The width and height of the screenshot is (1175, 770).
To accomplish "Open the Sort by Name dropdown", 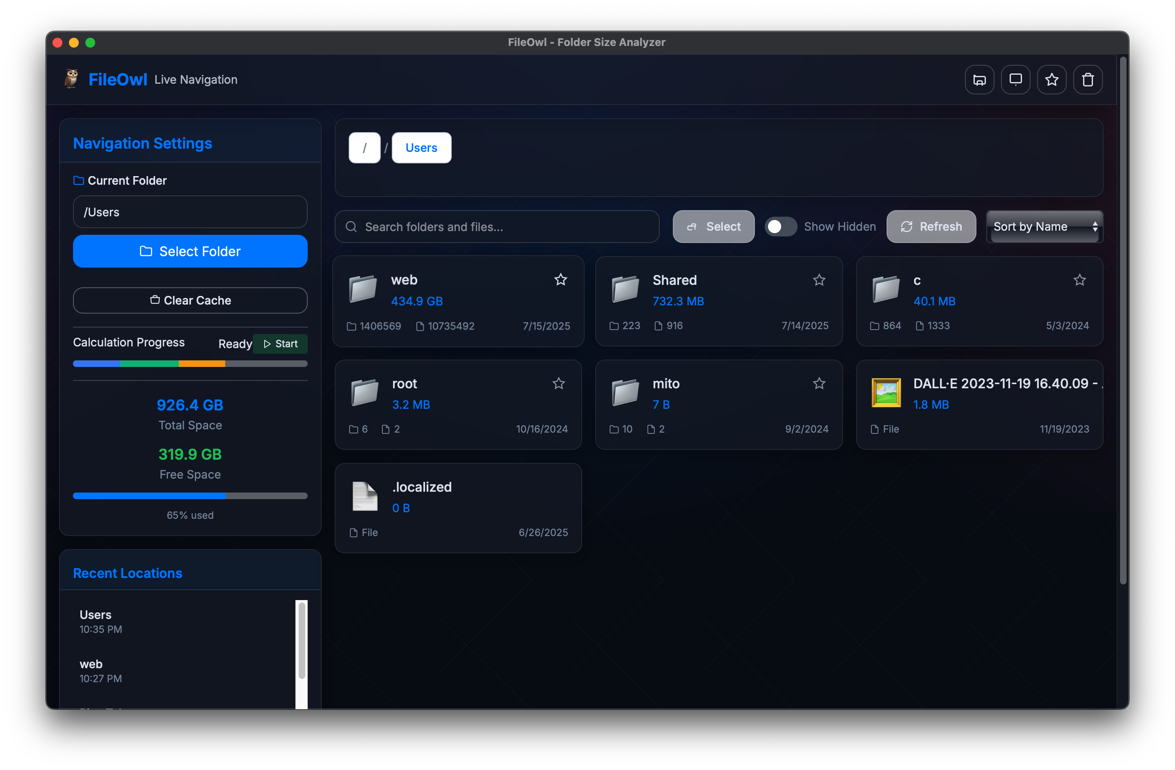I will [x=1044, y=227].
